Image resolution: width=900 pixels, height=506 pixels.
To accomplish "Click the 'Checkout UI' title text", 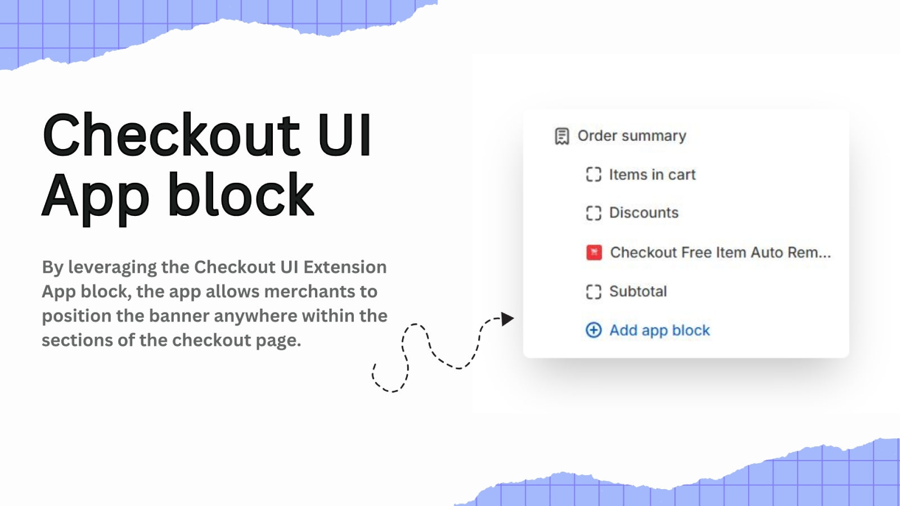I will coord(207,135).
